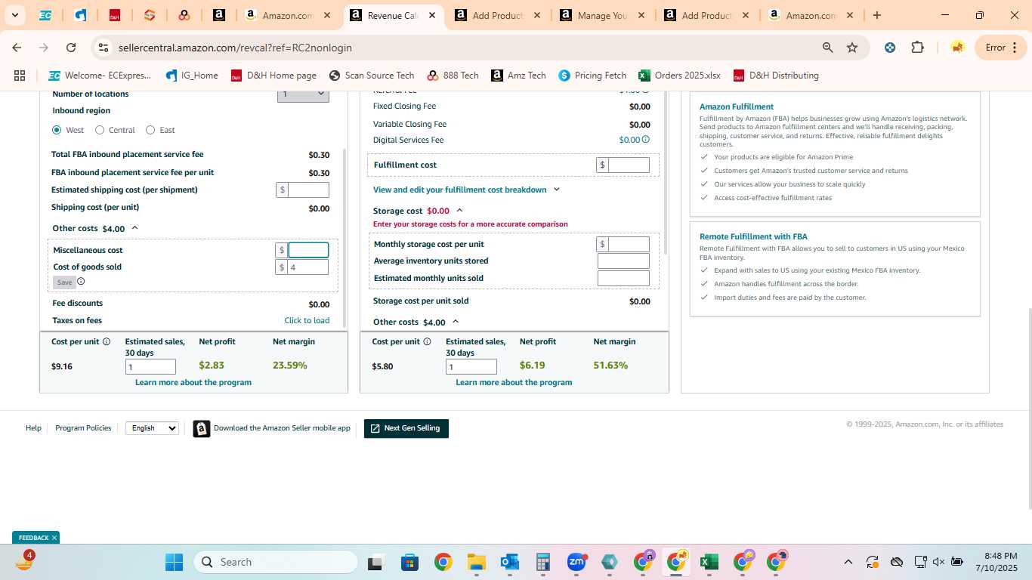The height and width of the screenshot is (580, 1032).
Task: Open the Scan Source Tech bookmark
Action: point(372,76)
